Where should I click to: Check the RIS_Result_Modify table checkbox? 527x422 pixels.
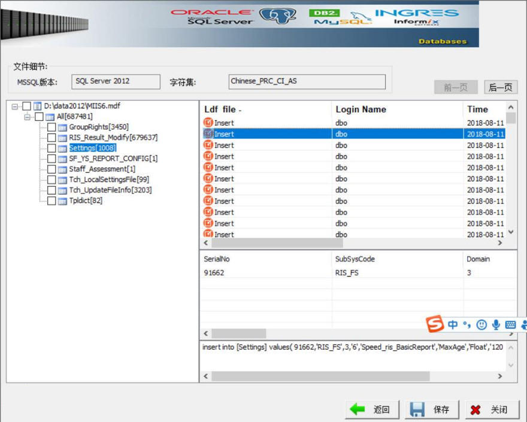(52, 138)
